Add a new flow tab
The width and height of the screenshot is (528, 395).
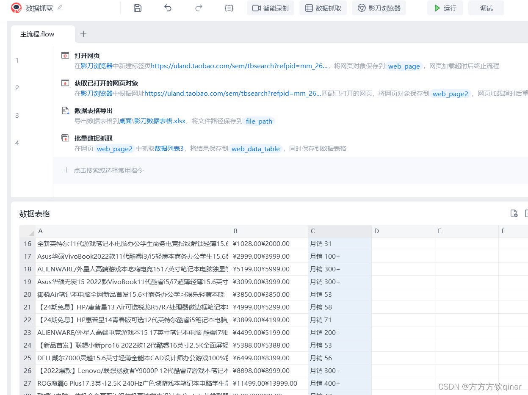click(x=83, y=34)
